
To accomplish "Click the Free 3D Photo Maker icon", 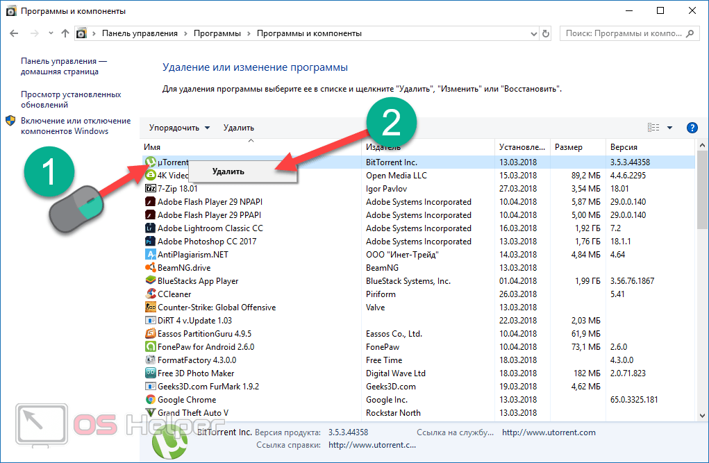I will point(151,373).
